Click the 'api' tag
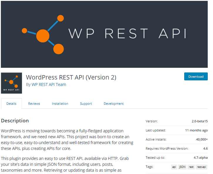This screenshot has width=213, height=174. (174, 167)
